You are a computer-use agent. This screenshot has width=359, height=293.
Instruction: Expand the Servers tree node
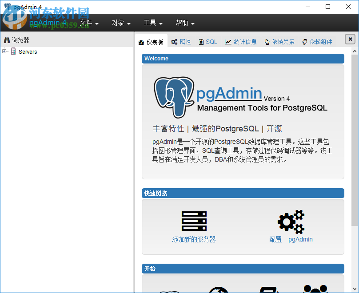4,51
